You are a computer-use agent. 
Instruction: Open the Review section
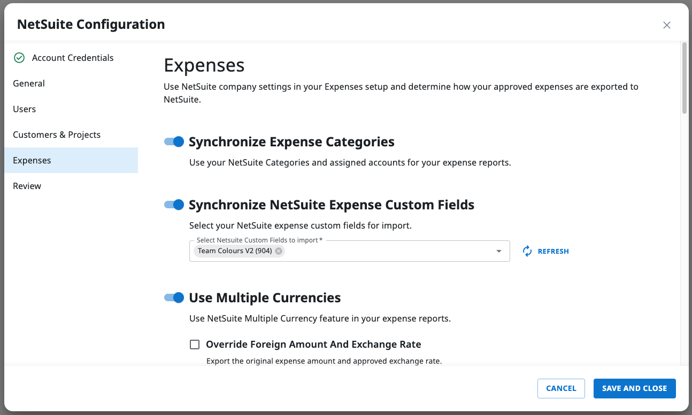(x=71, y=186)
